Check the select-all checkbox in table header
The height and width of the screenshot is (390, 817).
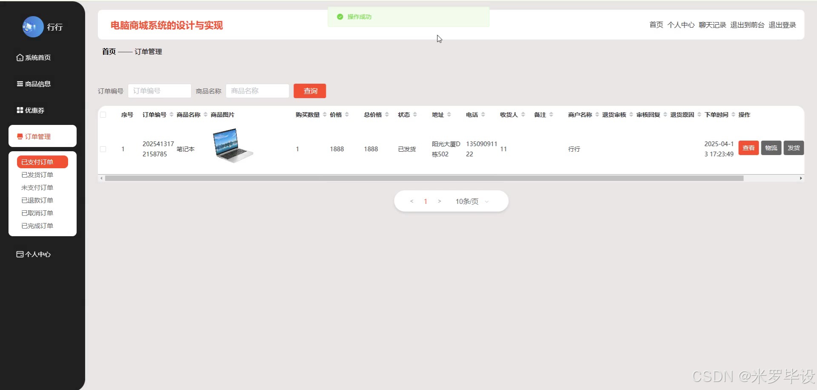pos(103,115)
